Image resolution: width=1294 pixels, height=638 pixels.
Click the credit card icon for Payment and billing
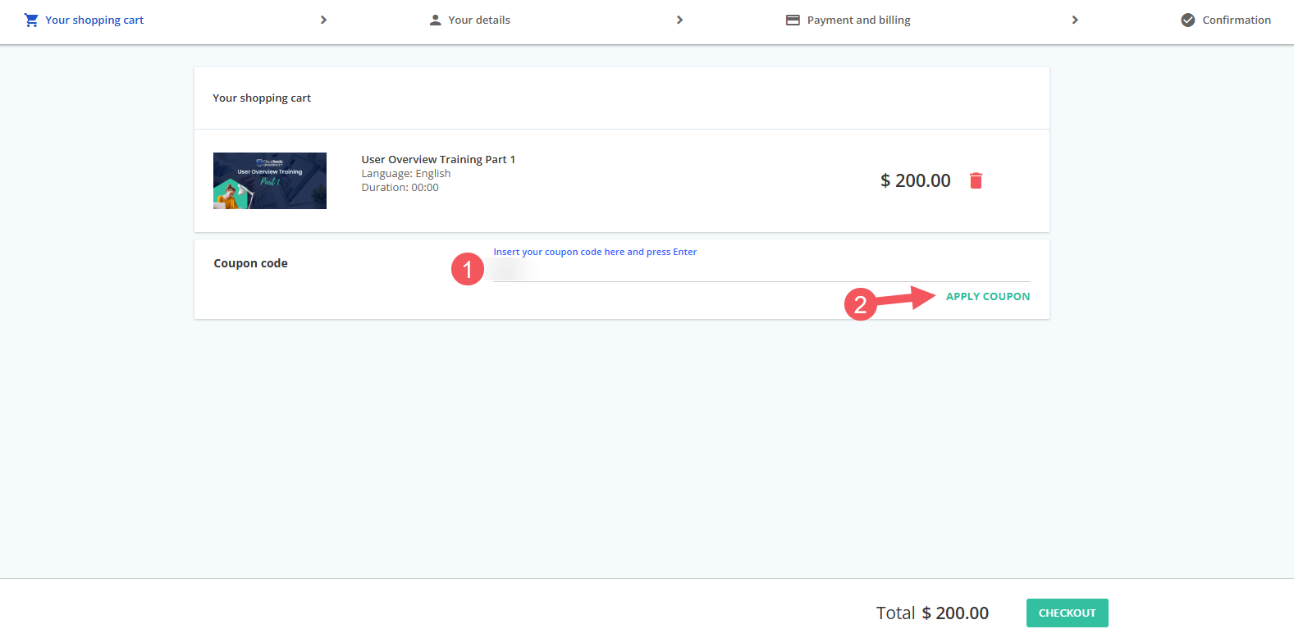(x=793, y=20)
